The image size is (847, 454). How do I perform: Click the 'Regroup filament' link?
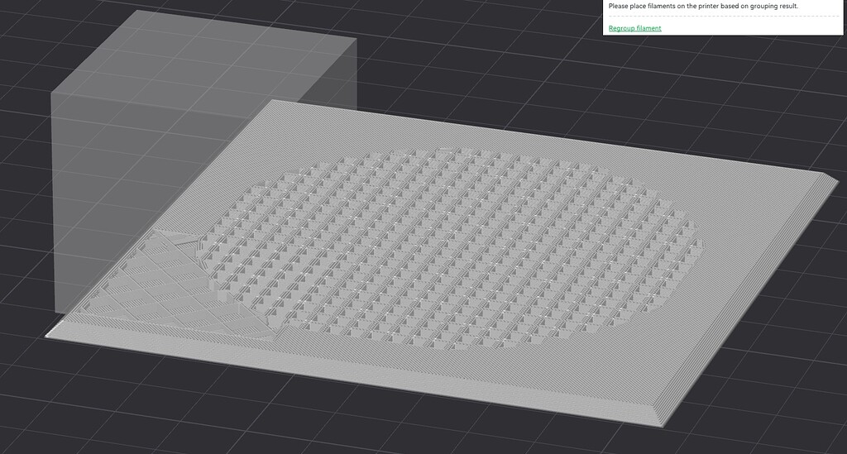tap(634, 28)
